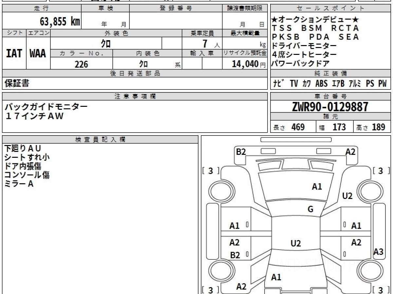
Task: Select the A1 mark on the hood
Action: point(317,187)
